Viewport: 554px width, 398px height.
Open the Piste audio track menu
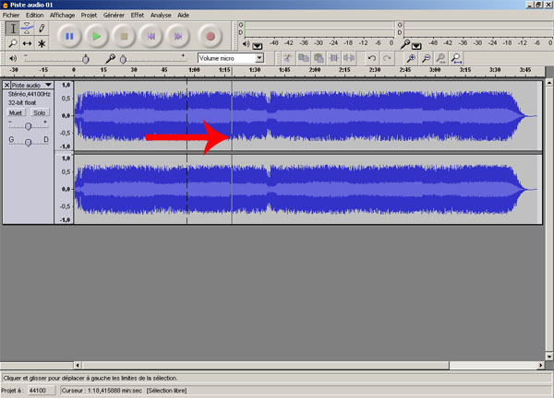tap(48, 85)
